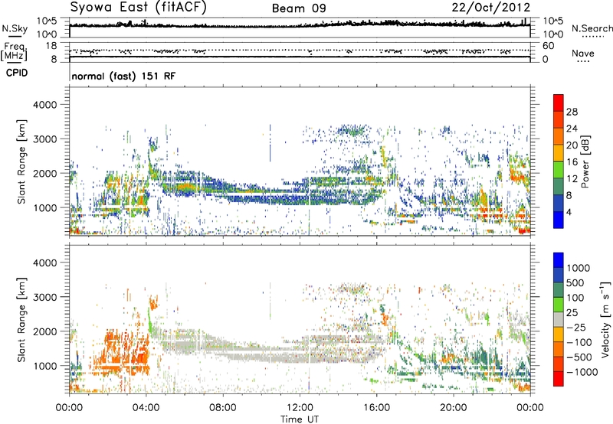Click the 'N.Sky' legend label

point(15,28)
